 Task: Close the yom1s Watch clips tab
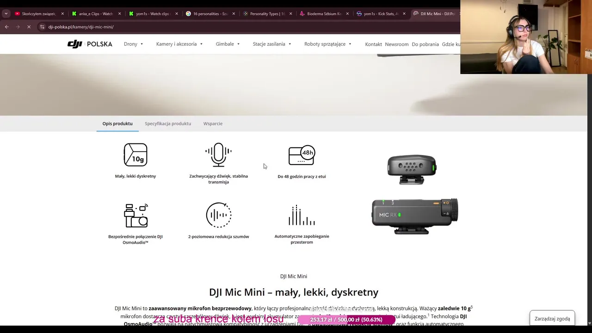point(176,13)
